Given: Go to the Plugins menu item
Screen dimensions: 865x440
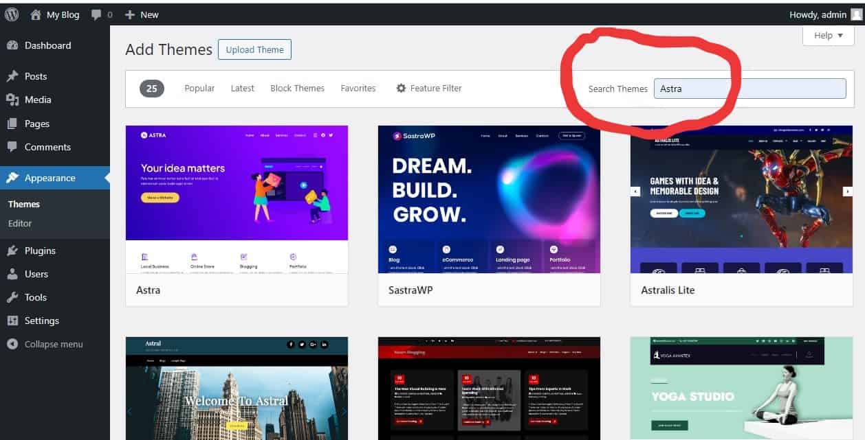Looking at the screenshot, I should click(x=55, y=251).
